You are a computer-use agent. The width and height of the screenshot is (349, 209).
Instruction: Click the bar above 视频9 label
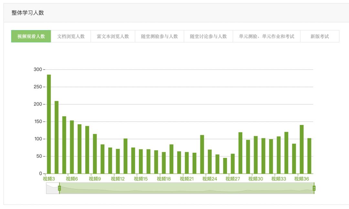point(95,154)
